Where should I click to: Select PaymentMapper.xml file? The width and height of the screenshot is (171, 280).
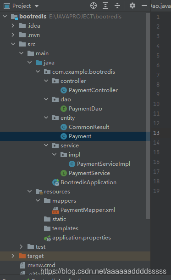pos(88,210)
